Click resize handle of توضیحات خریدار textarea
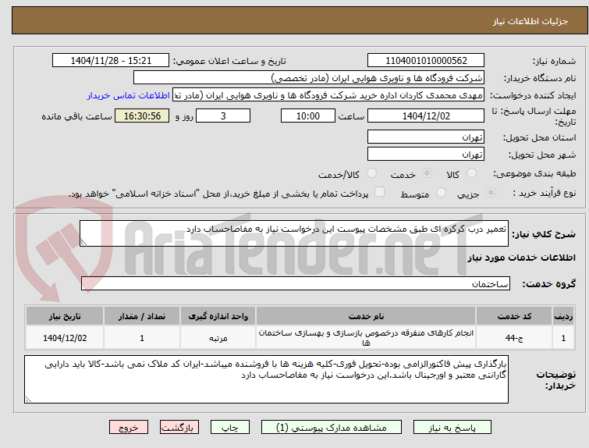Image resolution: width=589 pixels, height=448 pixels. tap(28, 399)
